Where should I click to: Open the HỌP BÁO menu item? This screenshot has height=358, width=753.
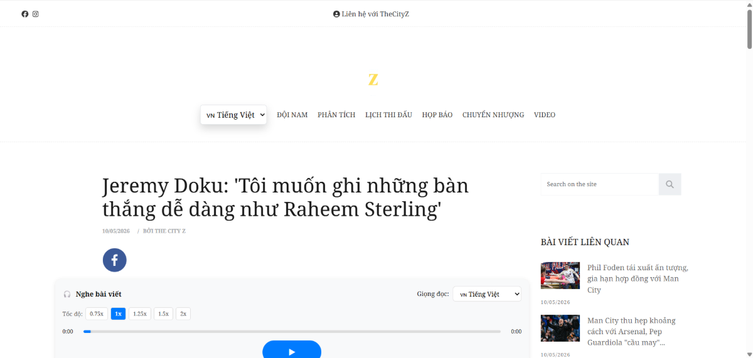pos(437,115)
